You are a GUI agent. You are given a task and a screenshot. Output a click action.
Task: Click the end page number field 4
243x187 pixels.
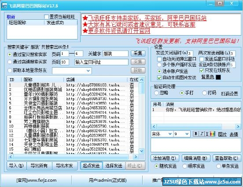(79, 54)
